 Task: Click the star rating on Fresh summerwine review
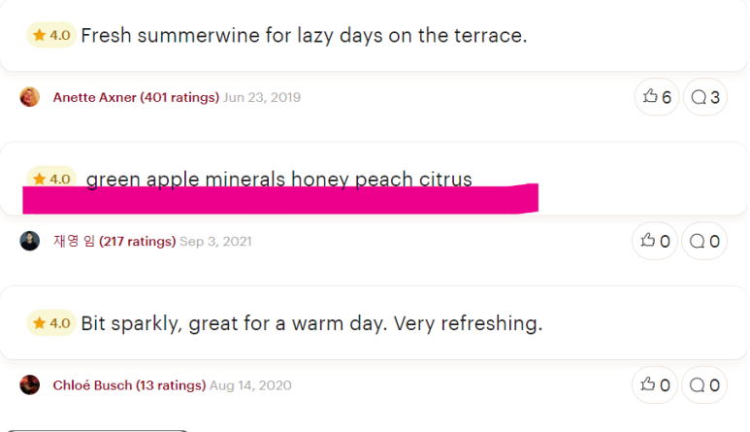[51, 35]
